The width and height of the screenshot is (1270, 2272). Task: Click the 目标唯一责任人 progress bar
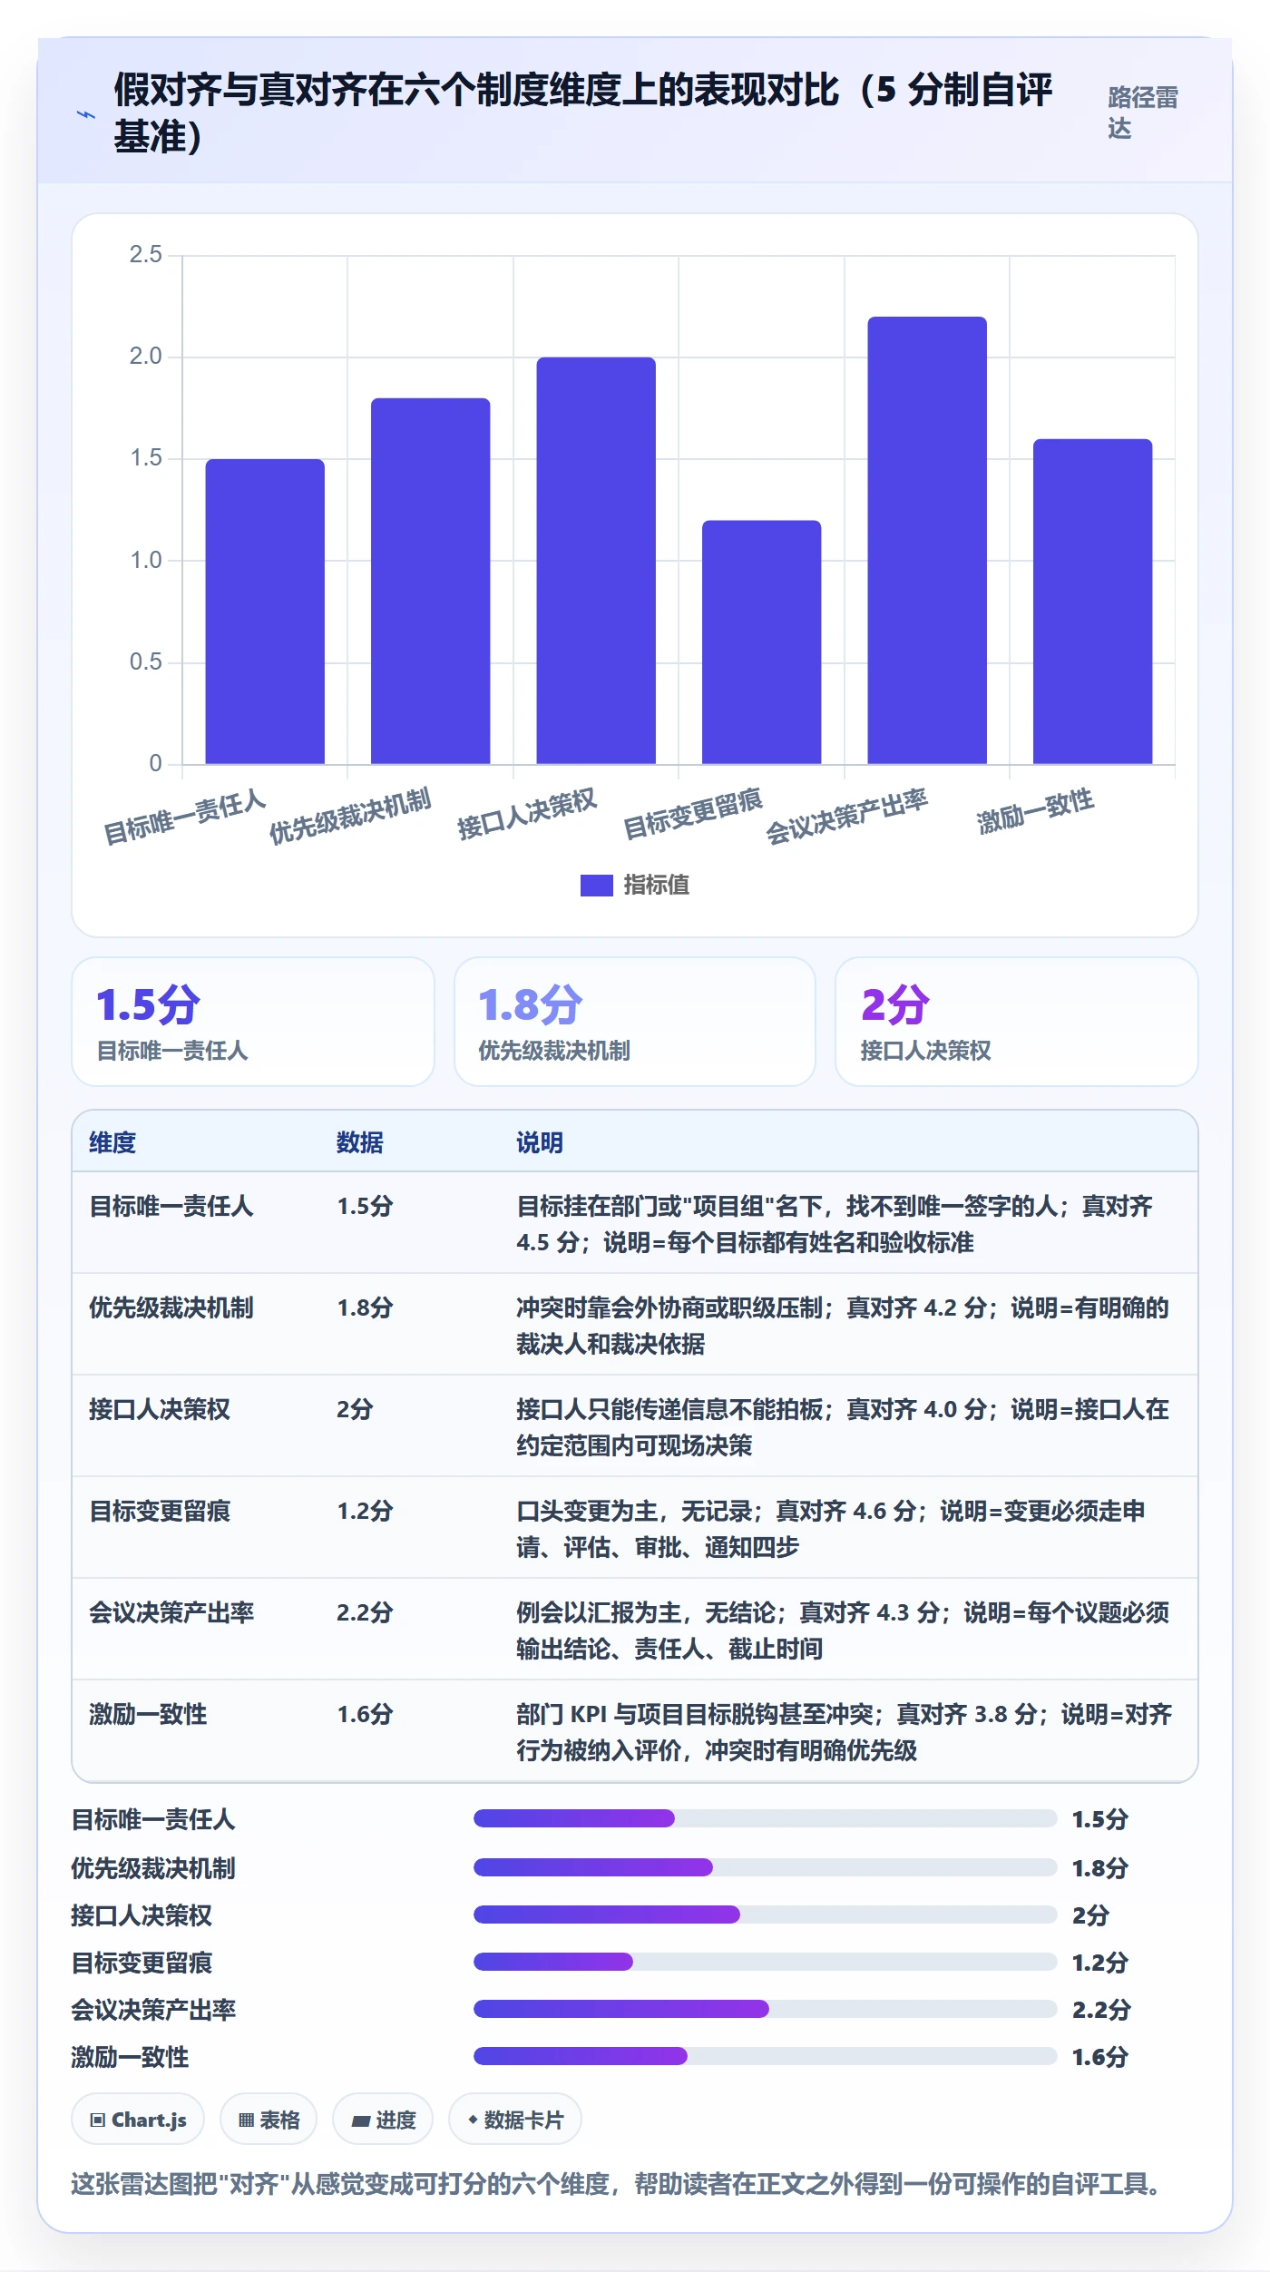click(766, 1818)
